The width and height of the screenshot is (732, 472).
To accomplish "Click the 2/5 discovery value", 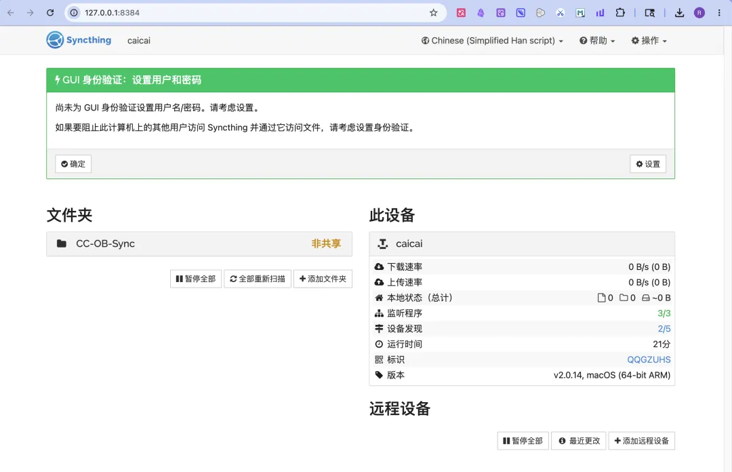I will click(664, 328).
